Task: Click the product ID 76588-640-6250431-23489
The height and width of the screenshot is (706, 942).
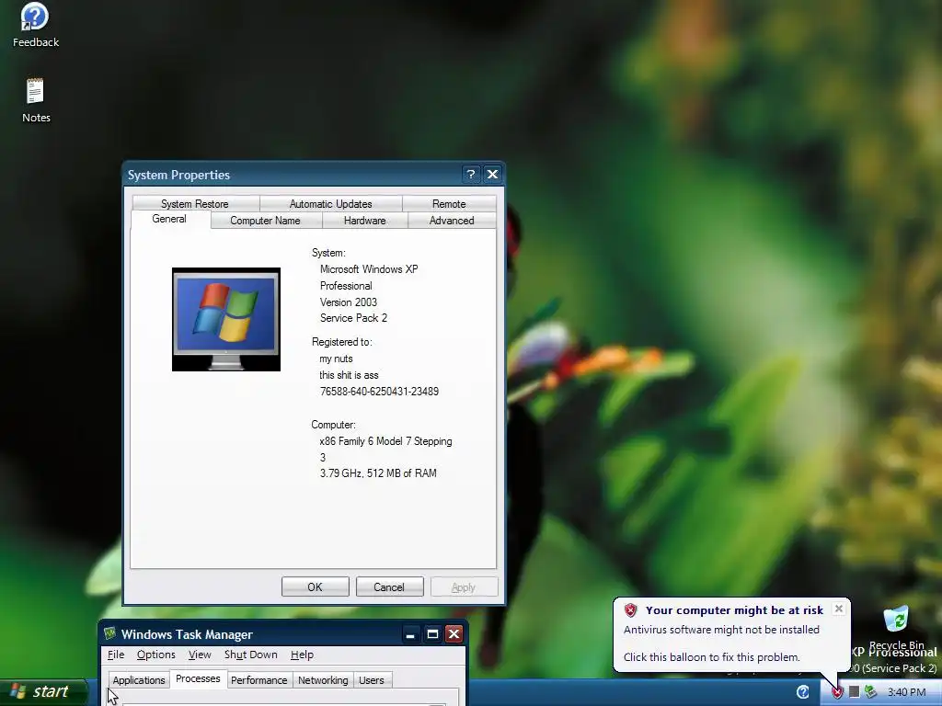Action: click(x=379, y=392)
